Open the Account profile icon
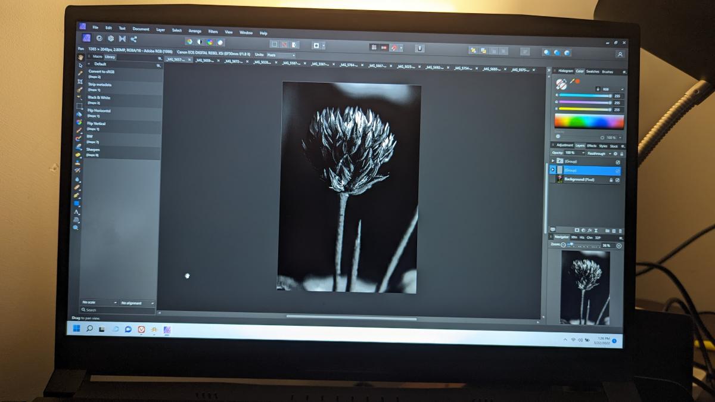This screenshot has width=715, height=402. point(620,54)
